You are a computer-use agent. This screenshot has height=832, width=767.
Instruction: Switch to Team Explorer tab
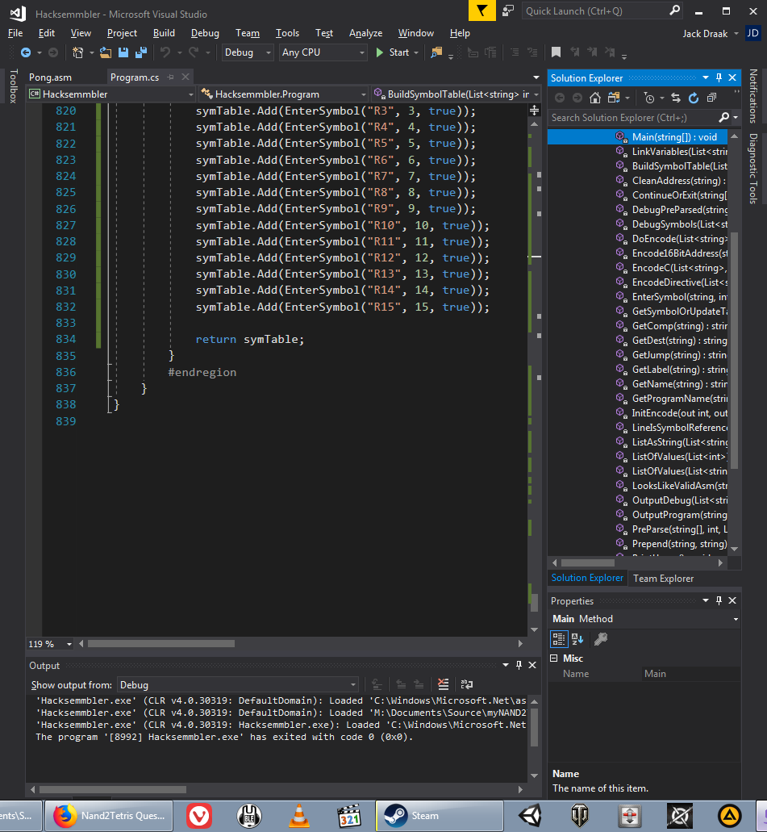point(663,578)
